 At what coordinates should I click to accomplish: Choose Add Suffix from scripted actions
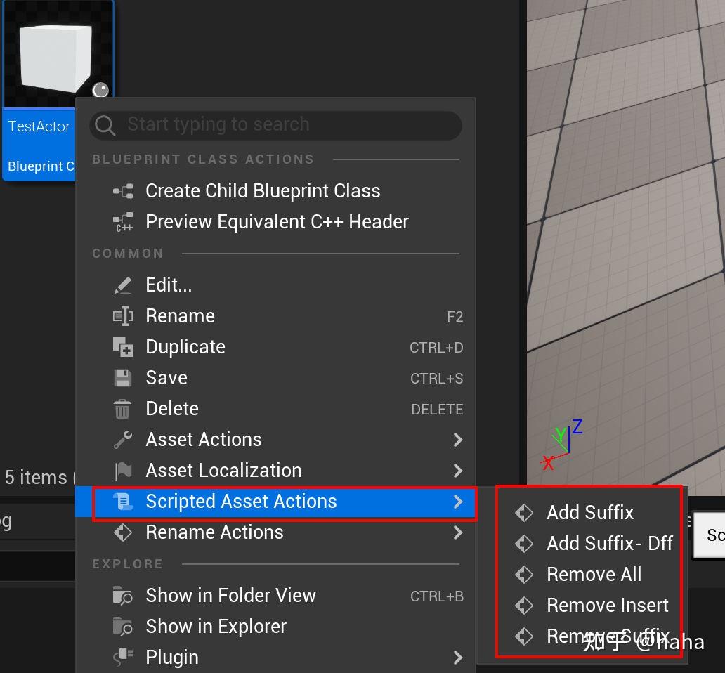tap(590, 513)
